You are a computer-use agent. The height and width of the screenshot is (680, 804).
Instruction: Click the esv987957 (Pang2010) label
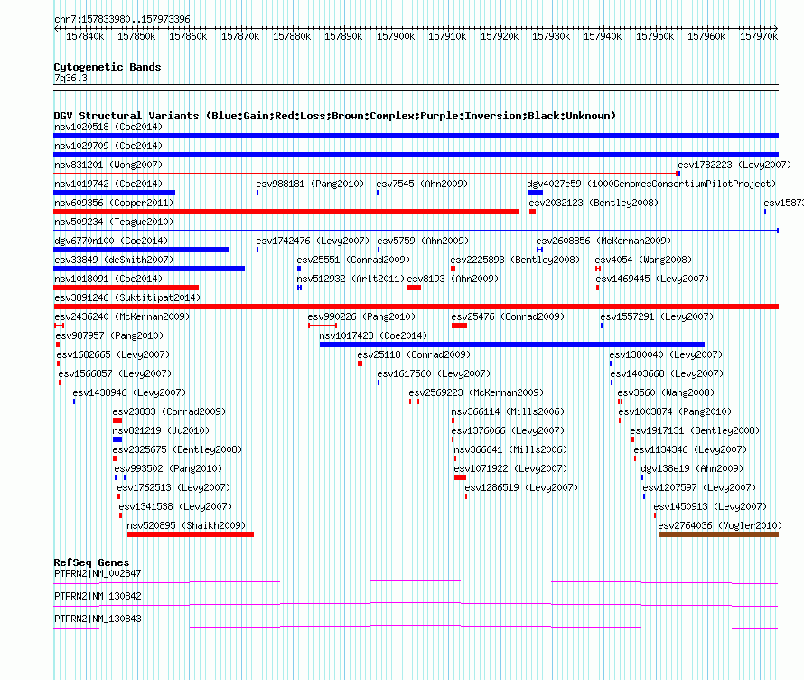pos(109,335)
